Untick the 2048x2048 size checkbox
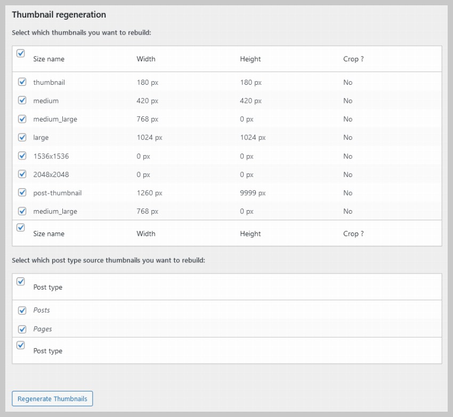 point(22,174)
